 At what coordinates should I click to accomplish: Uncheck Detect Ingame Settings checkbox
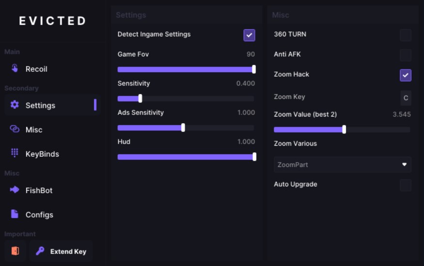[x=249, y=35]
